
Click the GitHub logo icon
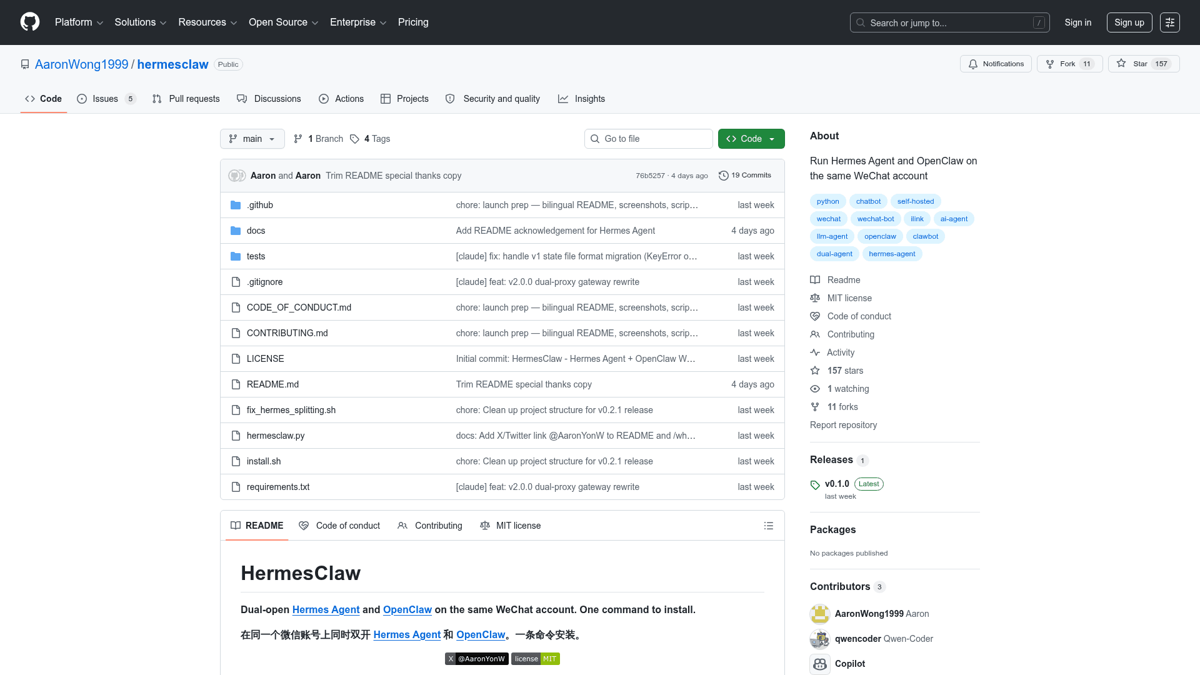(30, 22)
